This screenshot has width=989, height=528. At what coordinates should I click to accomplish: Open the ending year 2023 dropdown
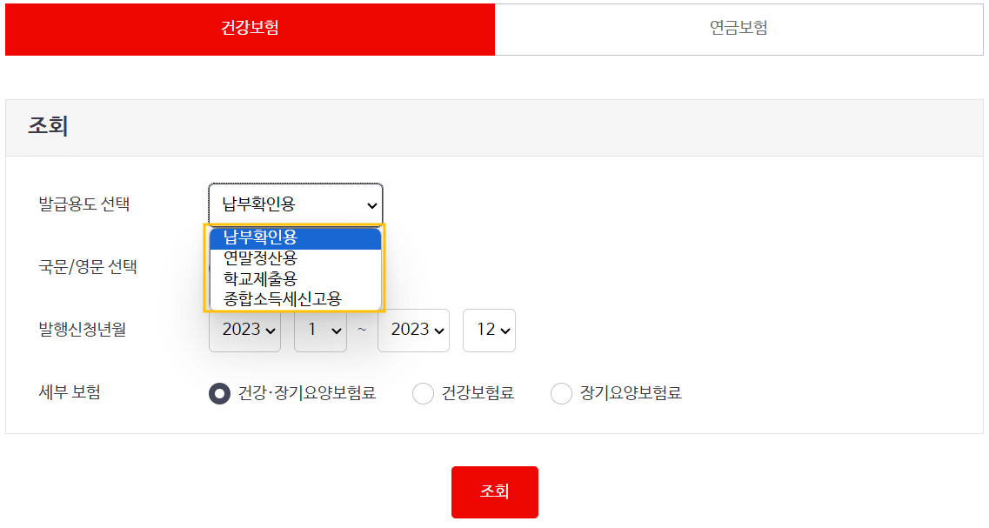(413, 331)
